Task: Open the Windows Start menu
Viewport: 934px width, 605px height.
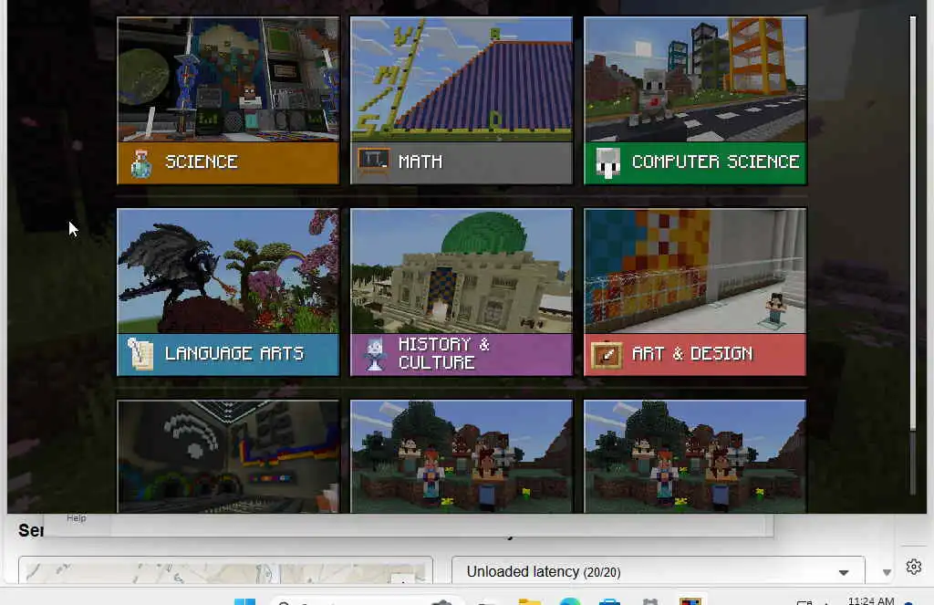Action: tap(244, 601)
